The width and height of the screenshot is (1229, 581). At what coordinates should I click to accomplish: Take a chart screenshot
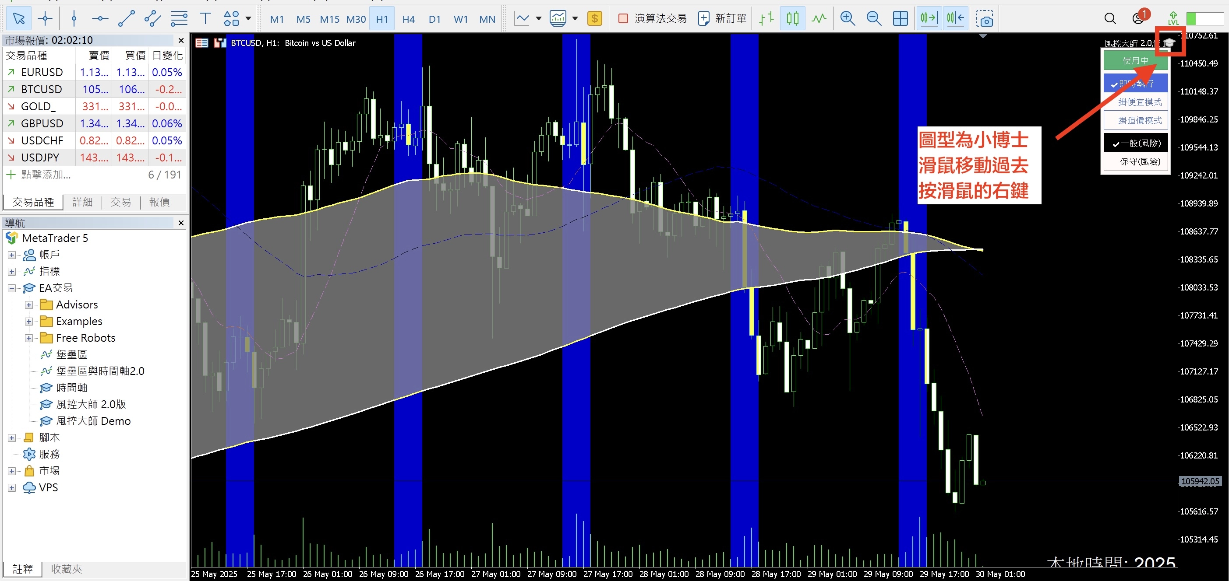click(984, 18)
